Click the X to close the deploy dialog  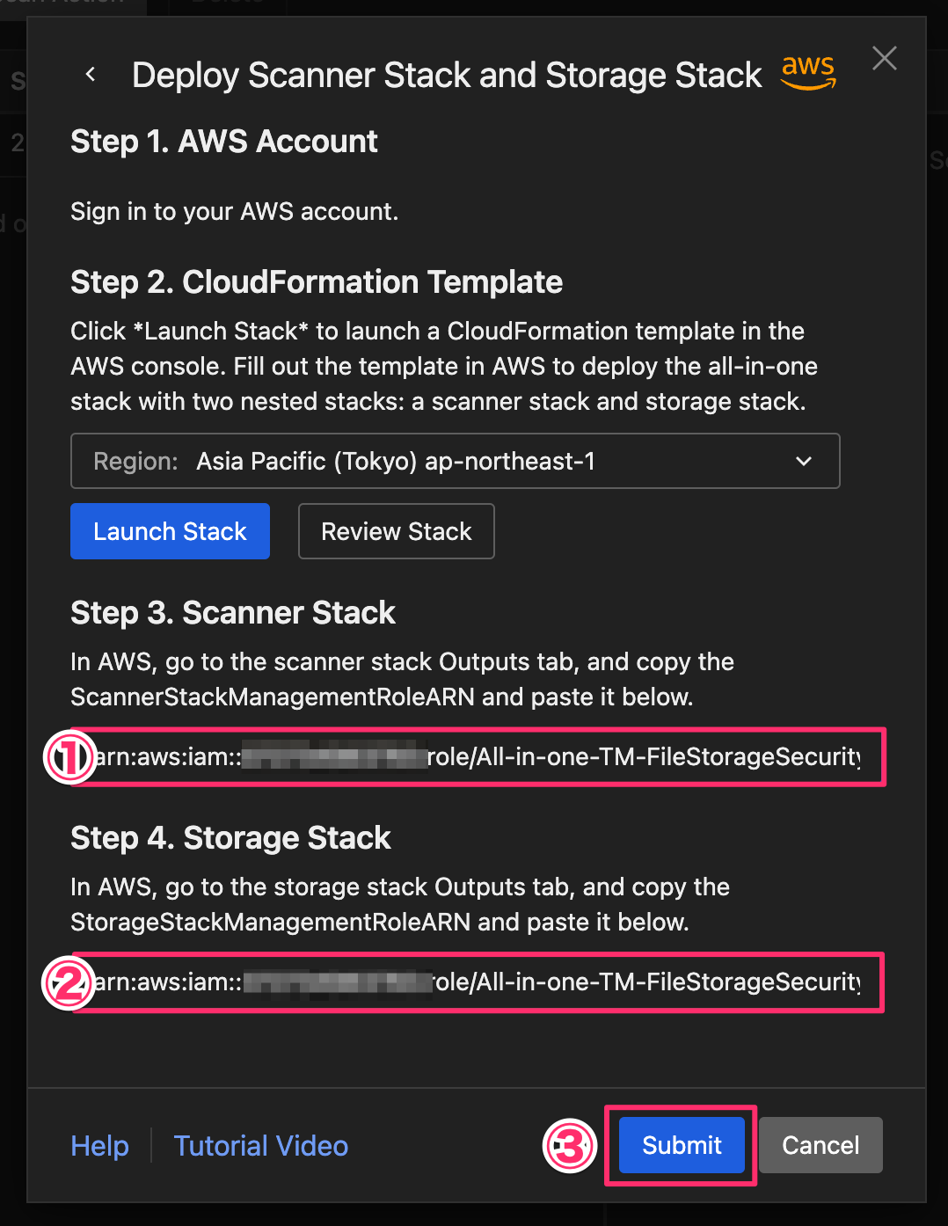(884, 58)
